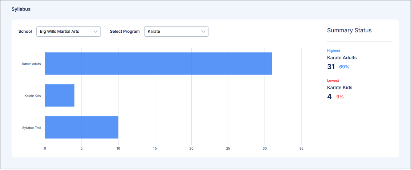Click the Select Program label
This screenshot has height=170, width=411.
pos(125,32)
